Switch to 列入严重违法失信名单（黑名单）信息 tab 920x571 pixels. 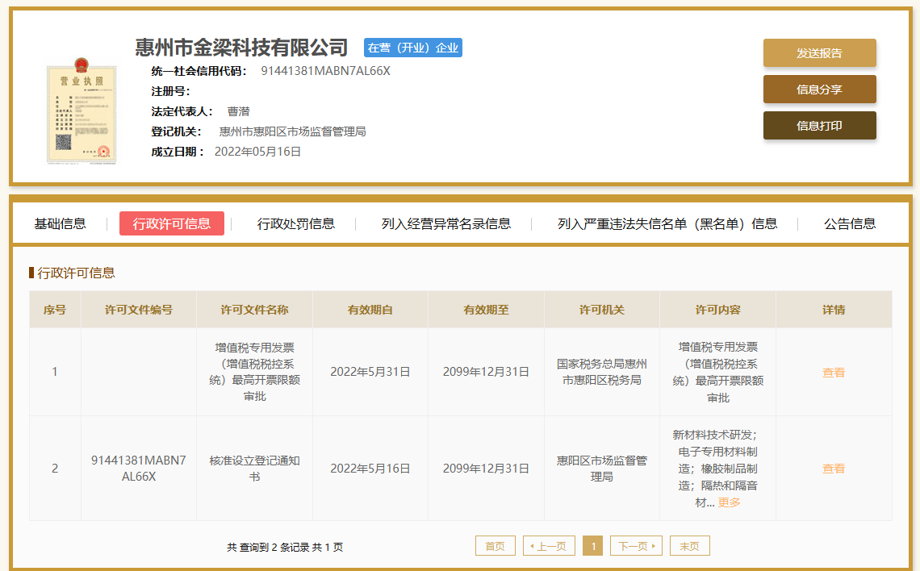[667, 224]
